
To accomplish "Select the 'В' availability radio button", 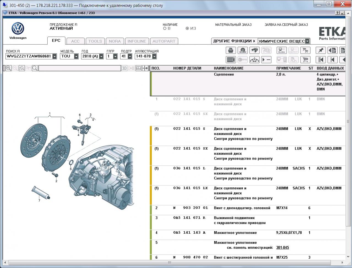I will click(x=165, y=28).
